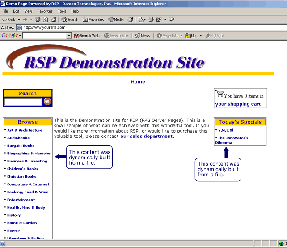Open the File menu
The width and height of the screenshot is (287, 248).
click(5, 11)
